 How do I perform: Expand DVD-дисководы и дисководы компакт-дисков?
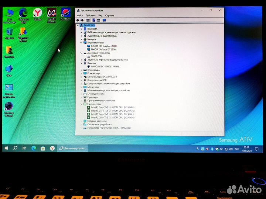(x=81, y=32)
